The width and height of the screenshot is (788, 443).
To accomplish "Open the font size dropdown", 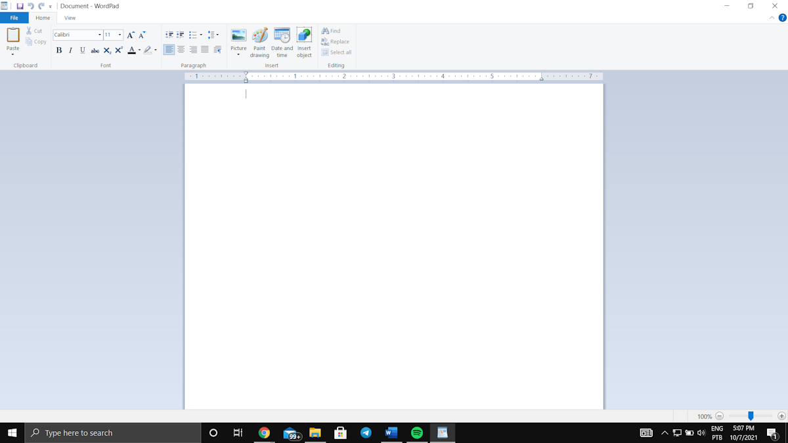I will 118,34.
